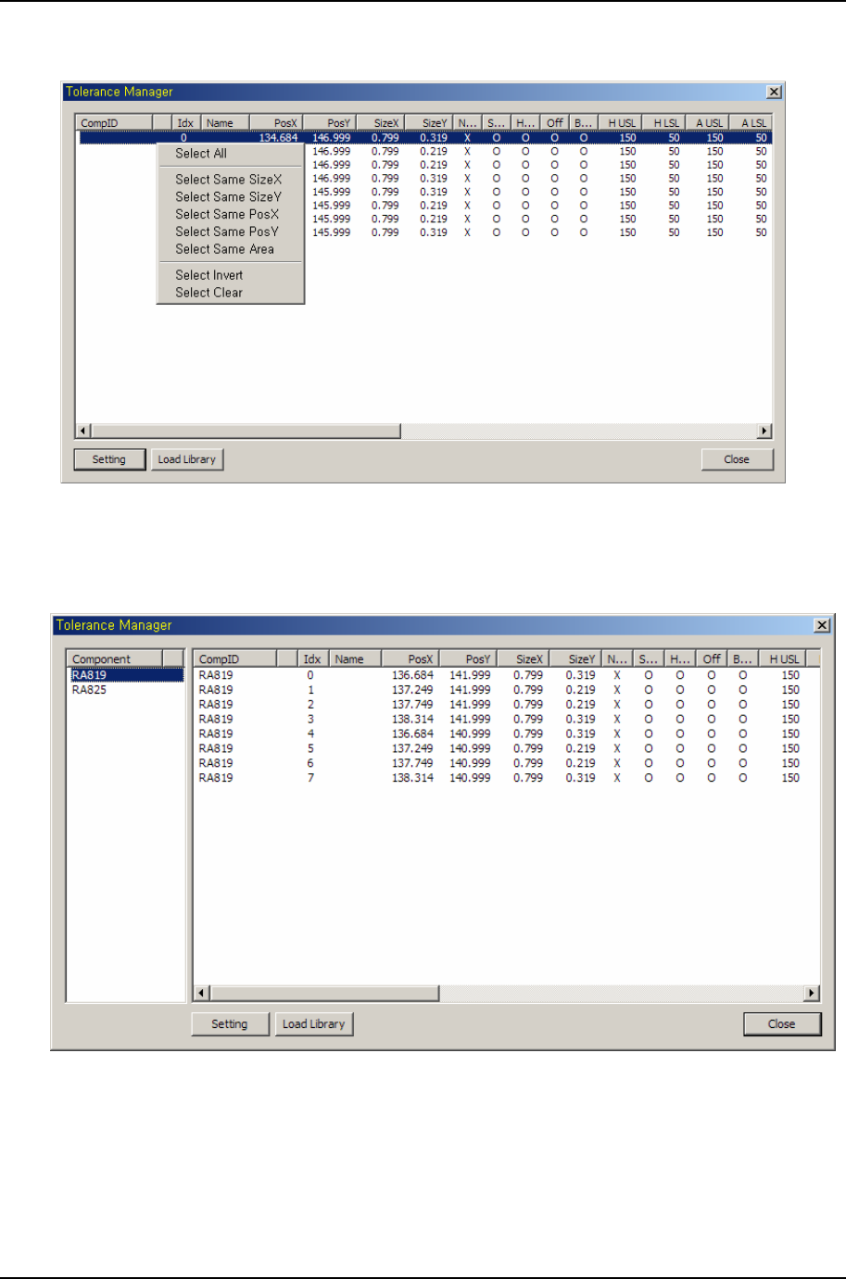This screenshot has height=1279, width=846.
Task: Sort by SizeX header in lower window
Action: pos(523,659)
